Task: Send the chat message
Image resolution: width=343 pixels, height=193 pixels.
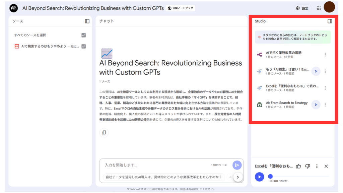Action: [x=237, y=165]
